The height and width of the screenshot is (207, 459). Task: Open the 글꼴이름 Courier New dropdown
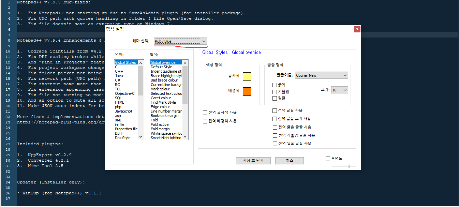tap(322, 75)
